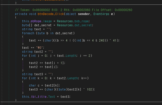Screen dimensions: 162x105
Task: Click the line declaring string text3
Action: tap(37, 74)
